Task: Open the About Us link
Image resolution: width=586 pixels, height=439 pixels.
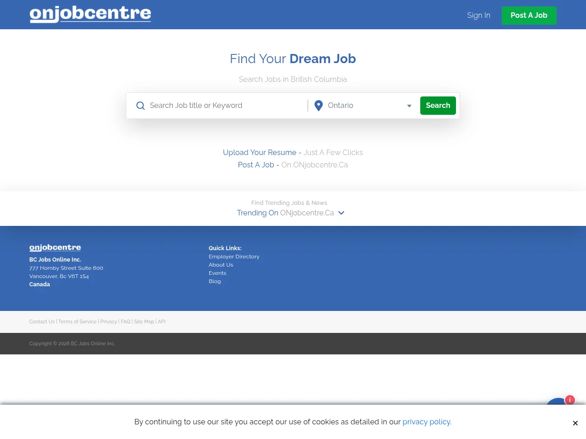Action: [221, 265]
